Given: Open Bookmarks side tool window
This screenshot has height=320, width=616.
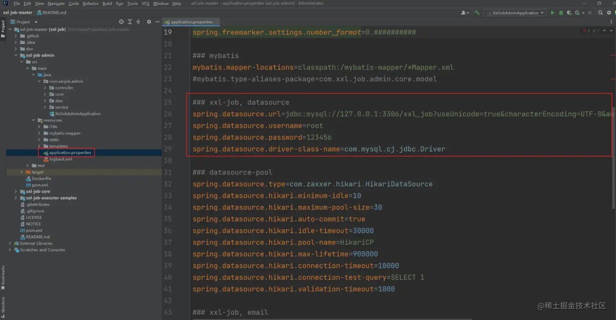Looking at the screenshot, I should (3, 277).
